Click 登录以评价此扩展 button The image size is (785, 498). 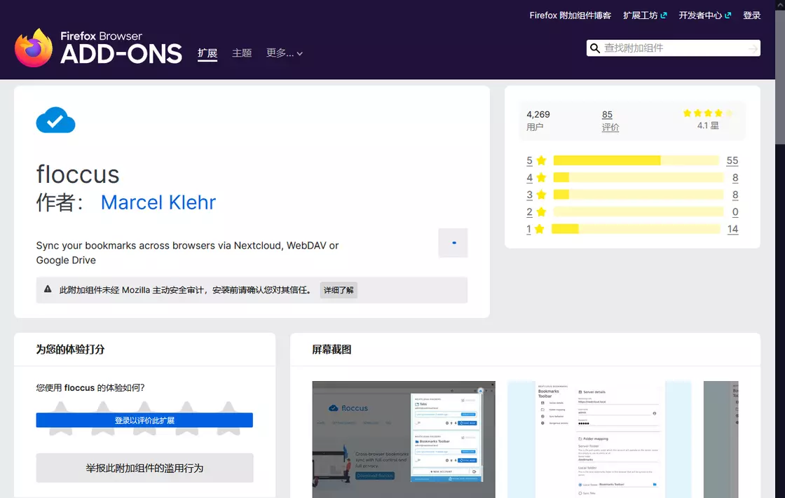click(x=144, y=420)
